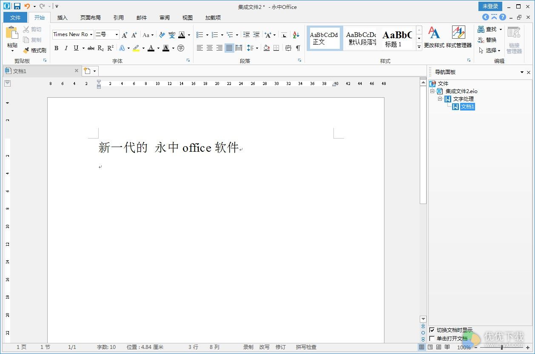Toggle the 切换文档时显示 checkbox
This screenshot has width=535, height=354.
click(x=432, y=330)
